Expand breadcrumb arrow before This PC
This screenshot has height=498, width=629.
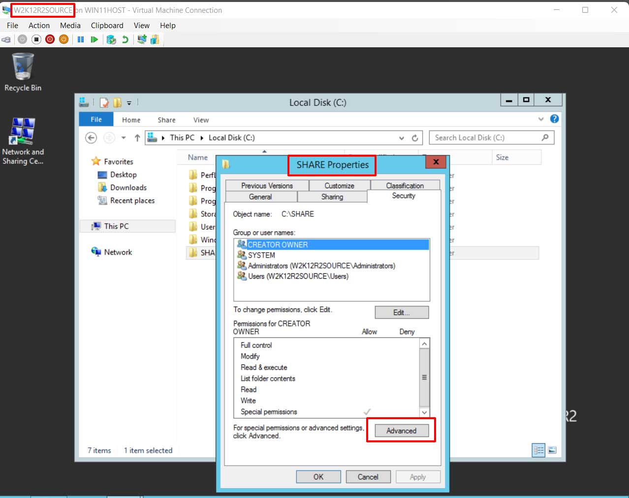(163, 138)
